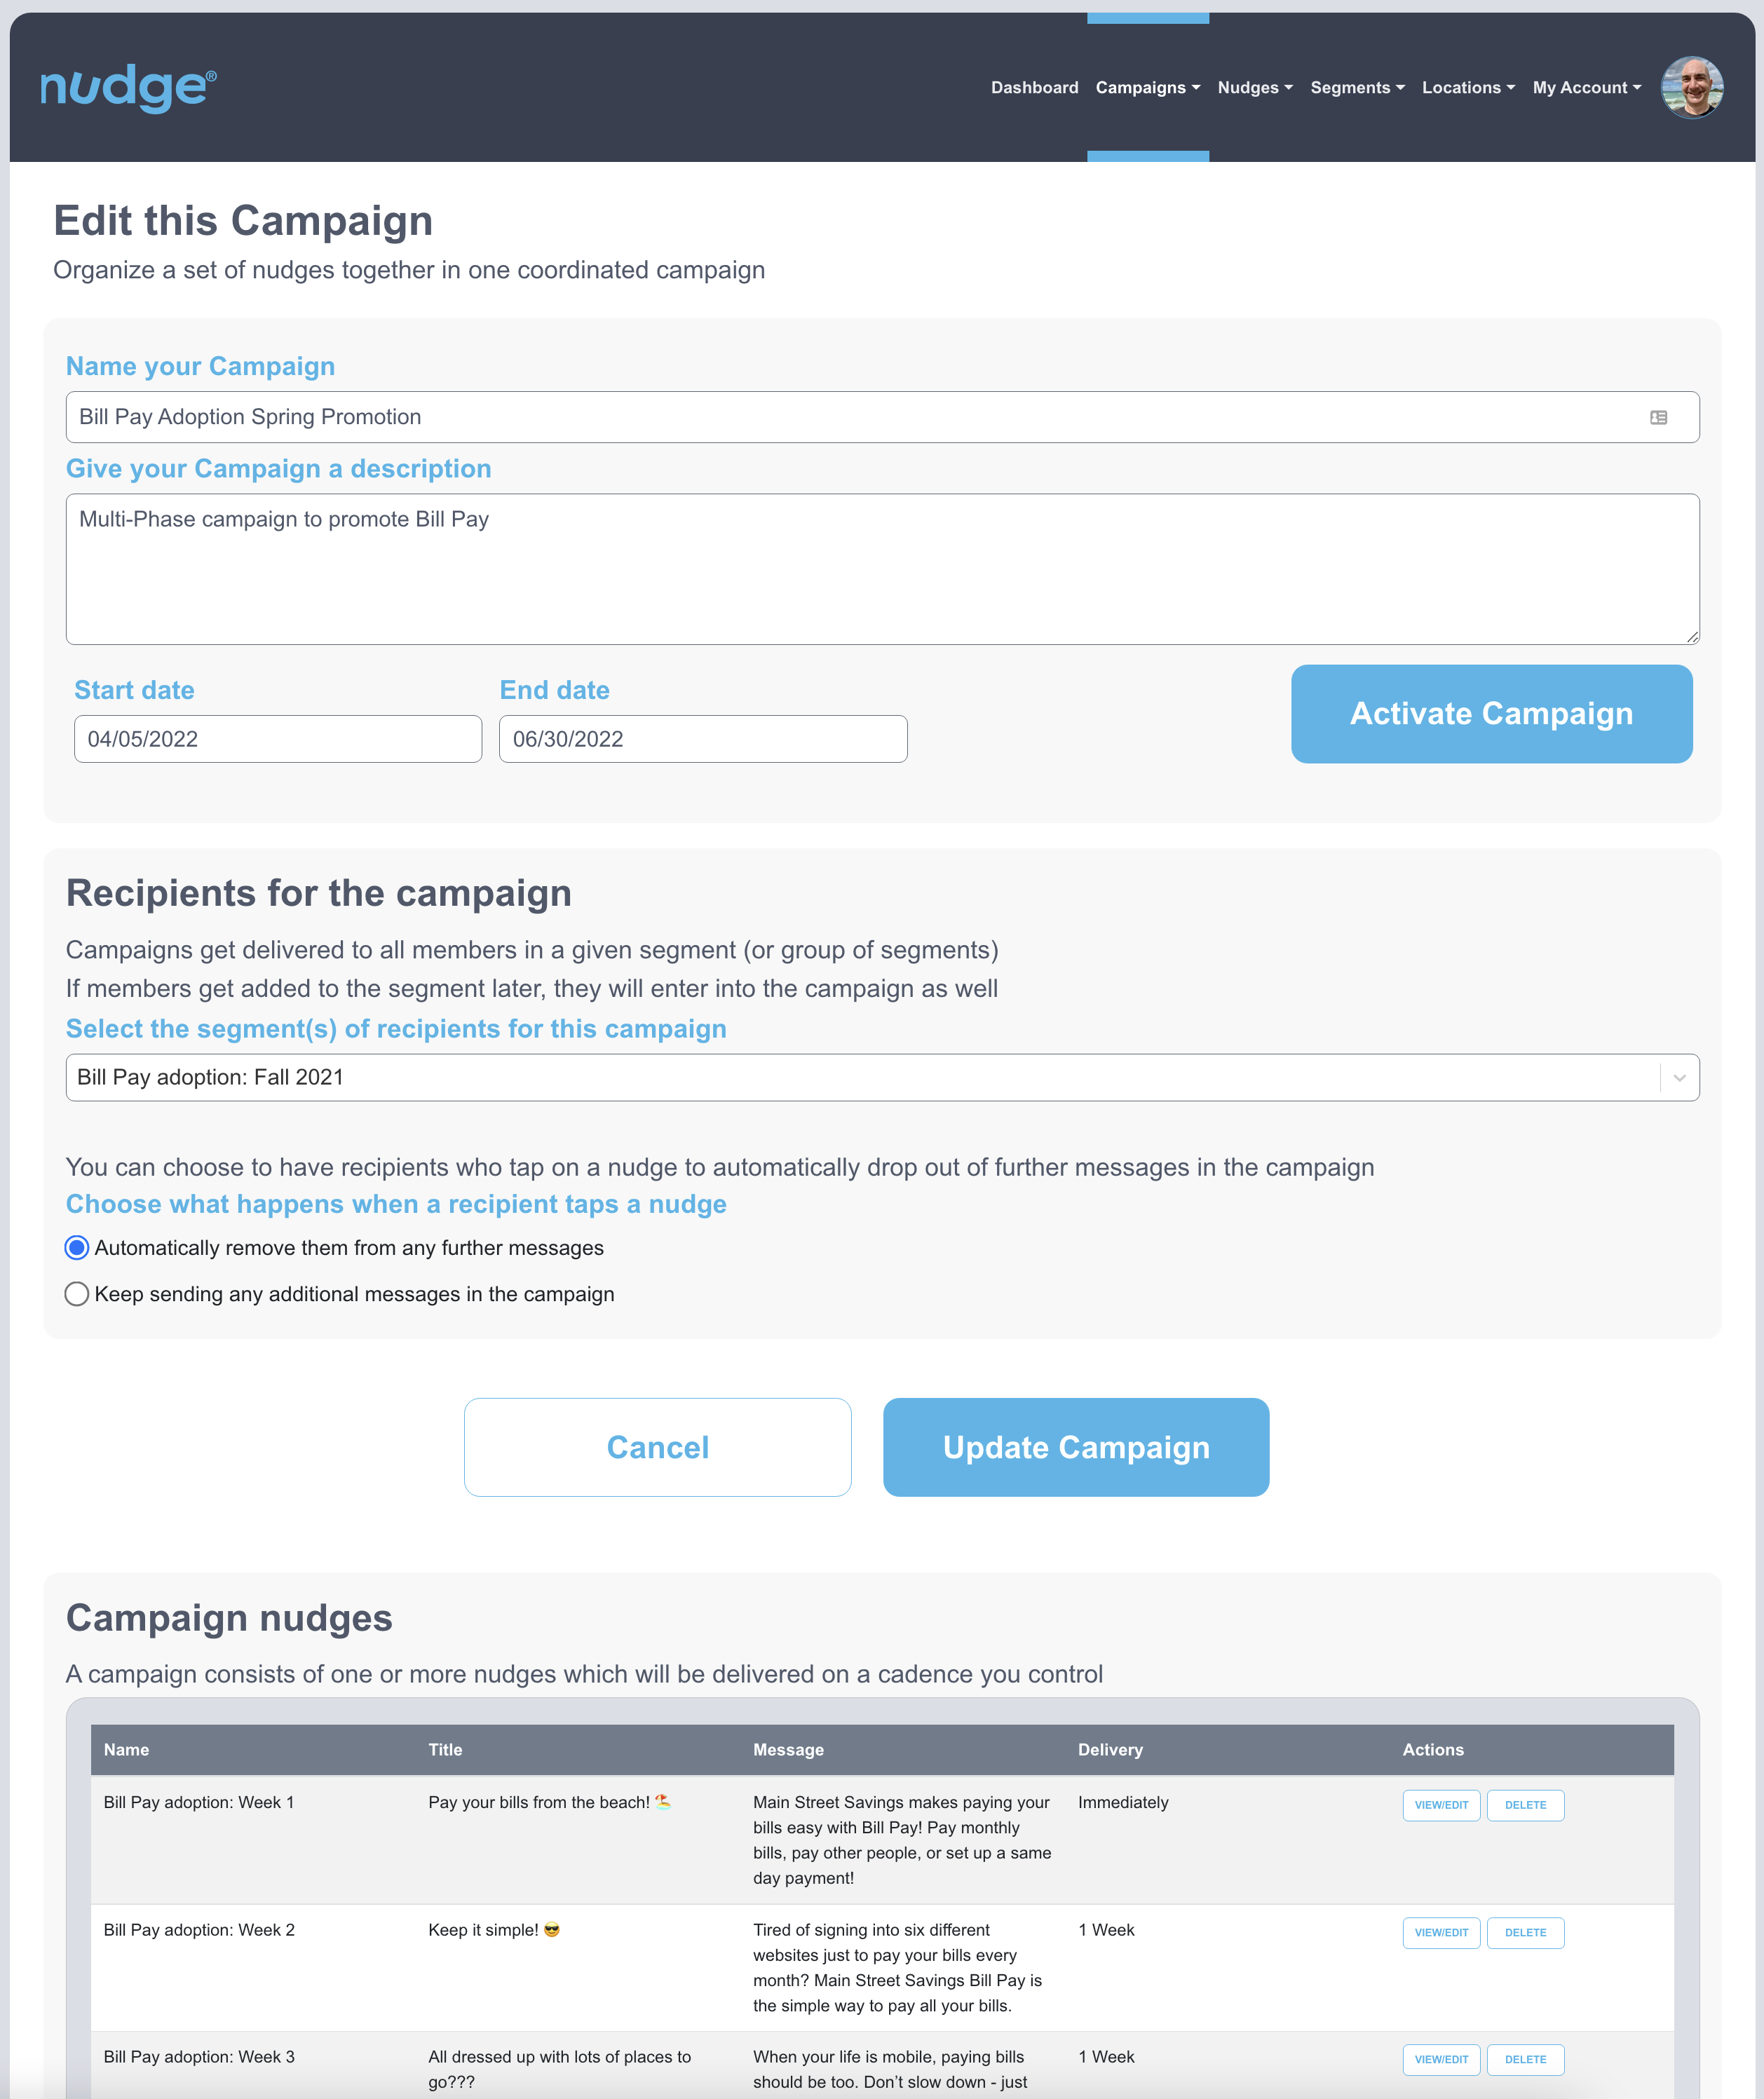Click the autofill icon in campaign name field
Image resolution: width=1764 pixels, height=2099 pixels.
click(x=1658, y=417)
